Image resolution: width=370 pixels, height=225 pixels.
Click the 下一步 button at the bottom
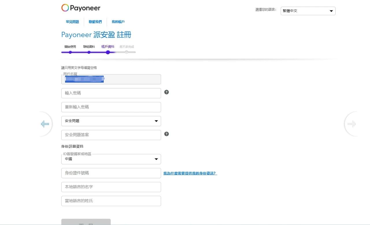(x=86, y=222)
